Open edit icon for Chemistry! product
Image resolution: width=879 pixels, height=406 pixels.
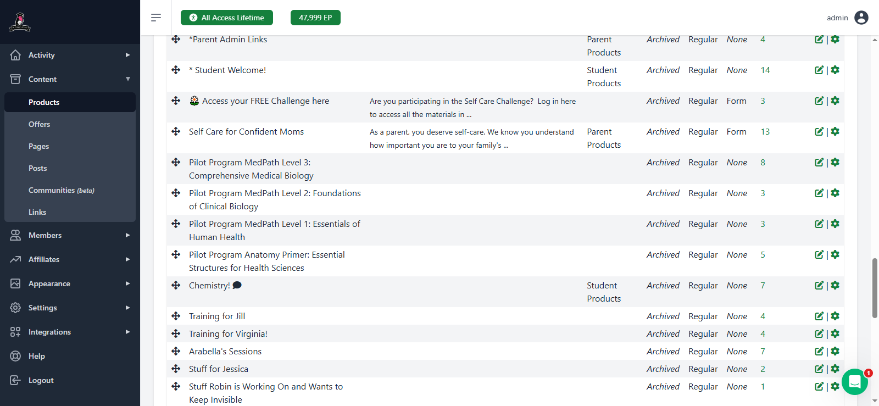click(819, 285)
